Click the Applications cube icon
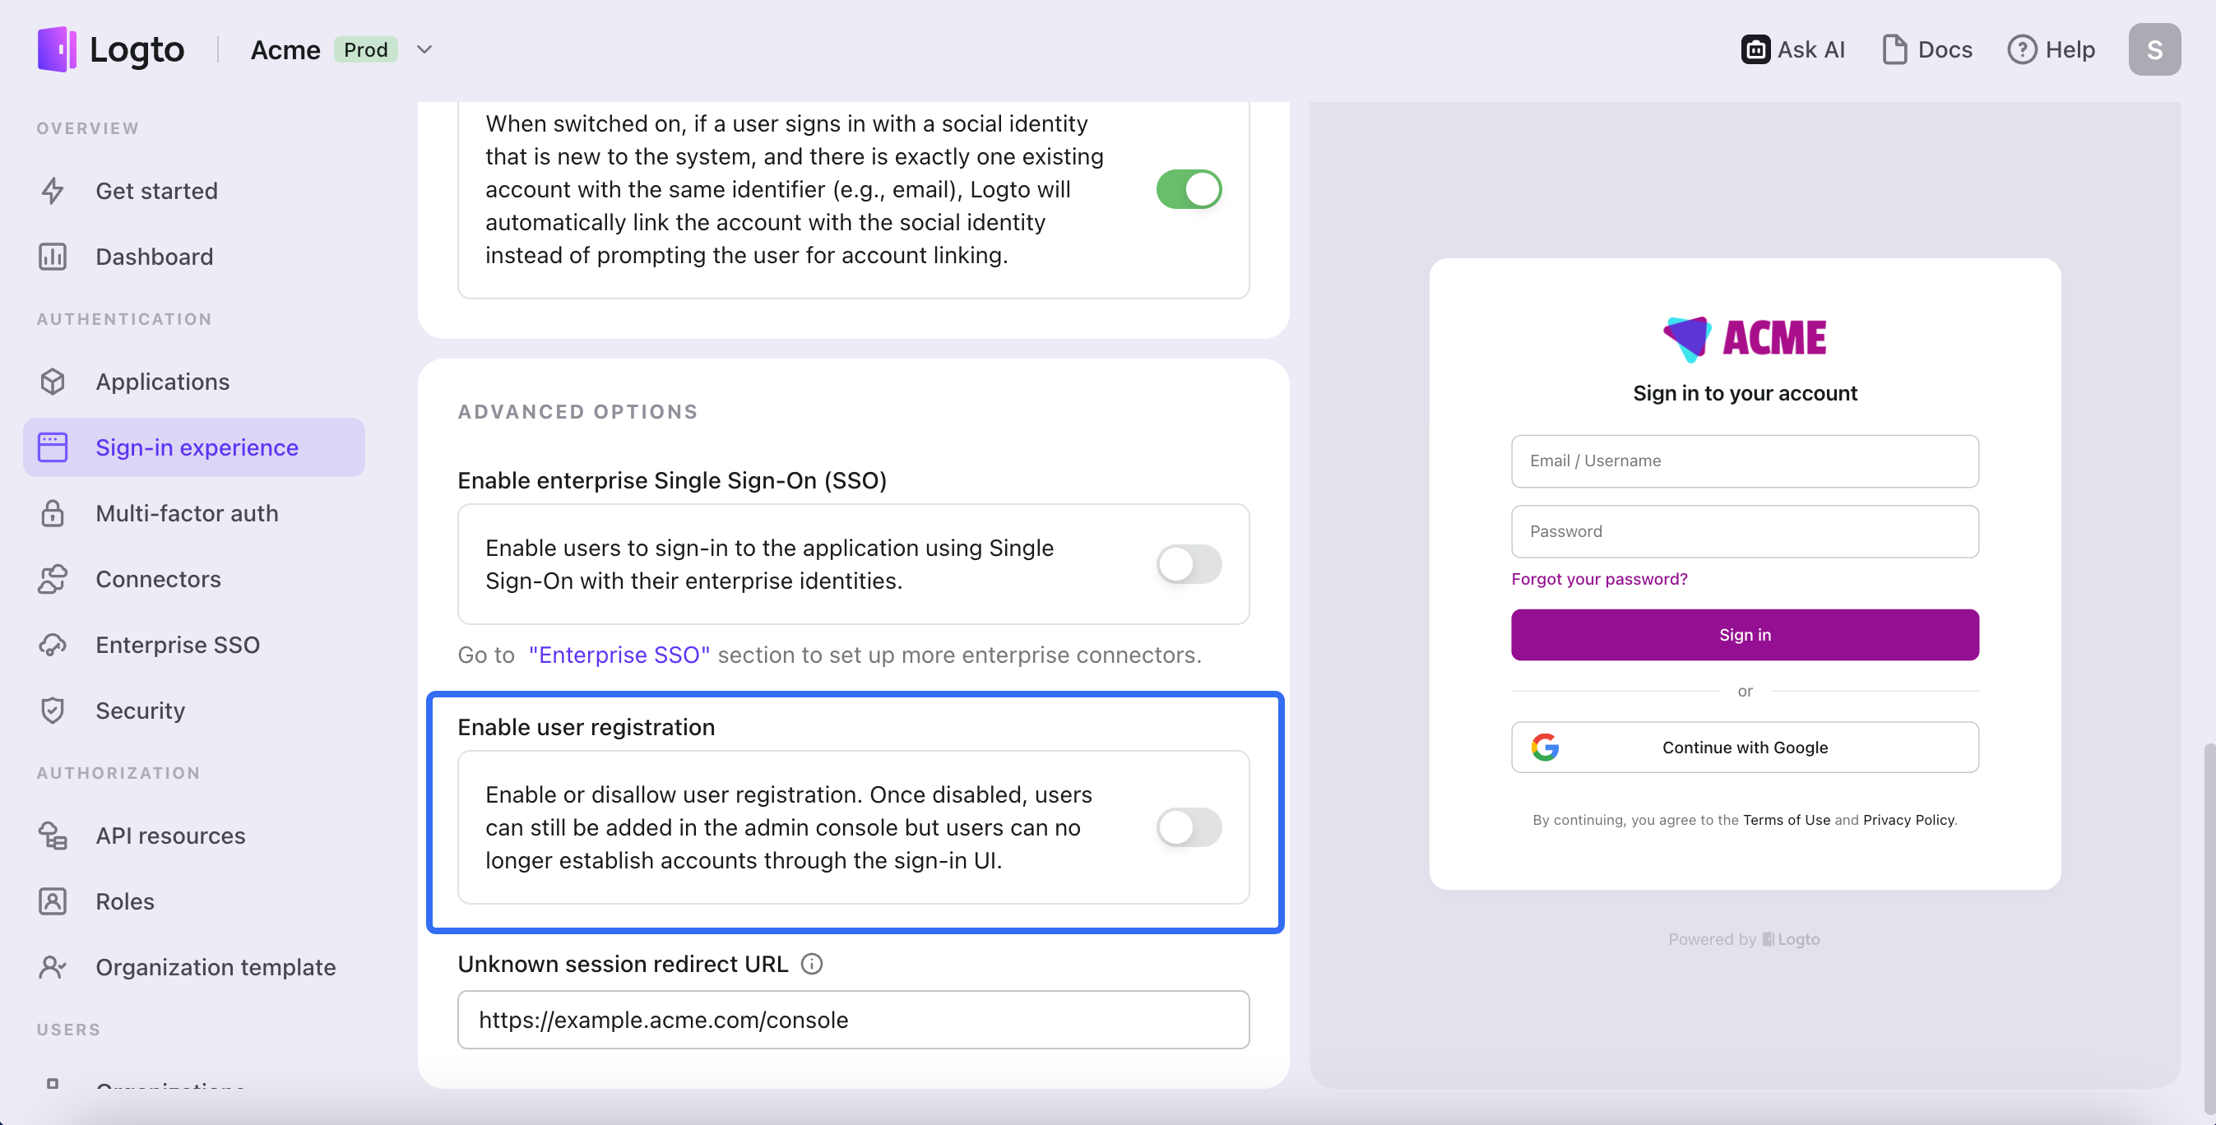The width and height of the screenshot is (2216, 1125). pyautogui.click(x=53, y=382)
